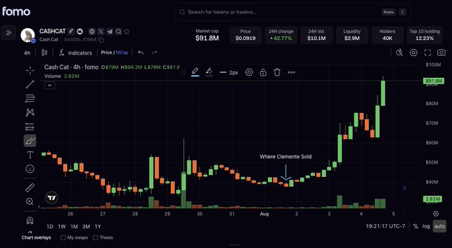
Task: Select the trend line tool
Action: (30, 84)
